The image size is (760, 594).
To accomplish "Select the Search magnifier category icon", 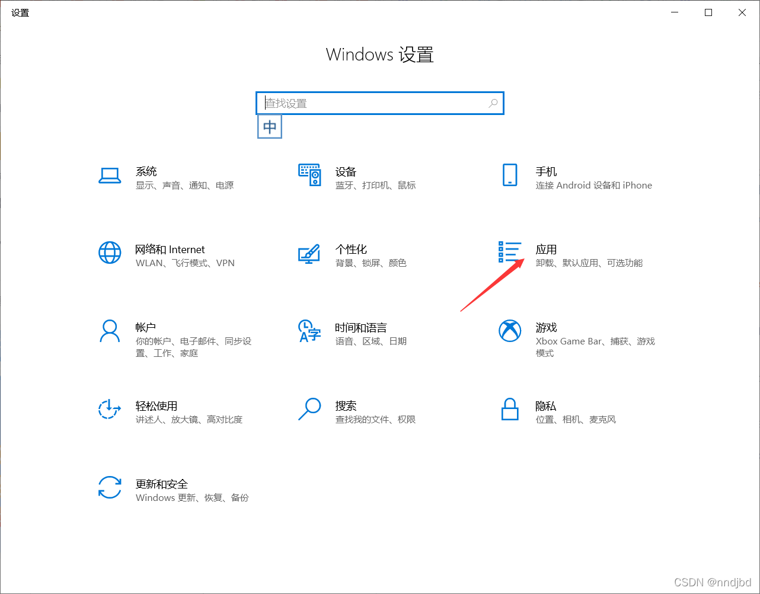I will pos(309,409).
